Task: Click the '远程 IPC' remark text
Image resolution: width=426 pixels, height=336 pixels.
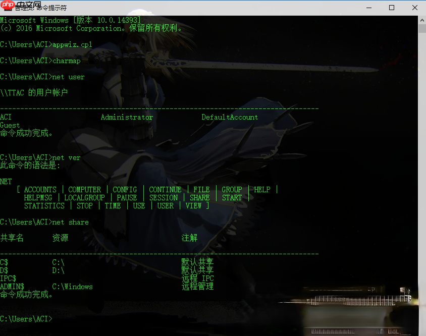Action: (x=197, y=278)
